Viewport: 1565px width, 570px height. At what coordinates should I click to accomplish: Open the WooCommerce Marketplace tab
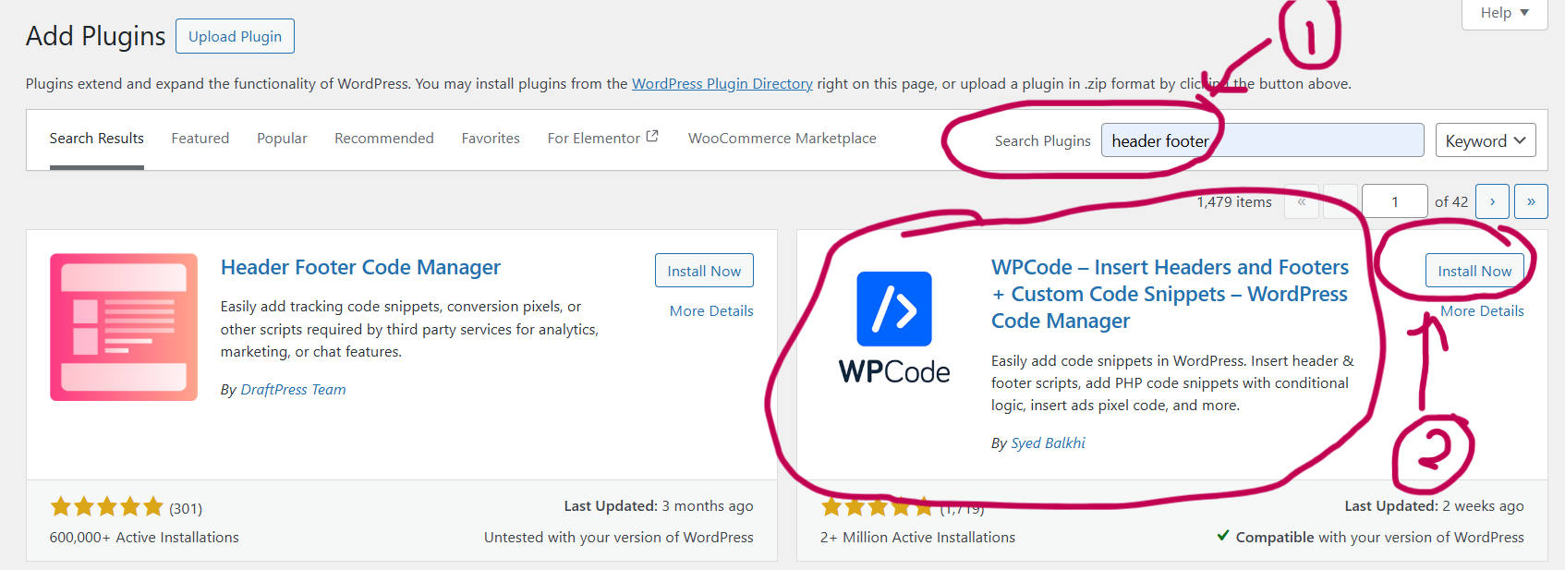[x=782, y=139]
